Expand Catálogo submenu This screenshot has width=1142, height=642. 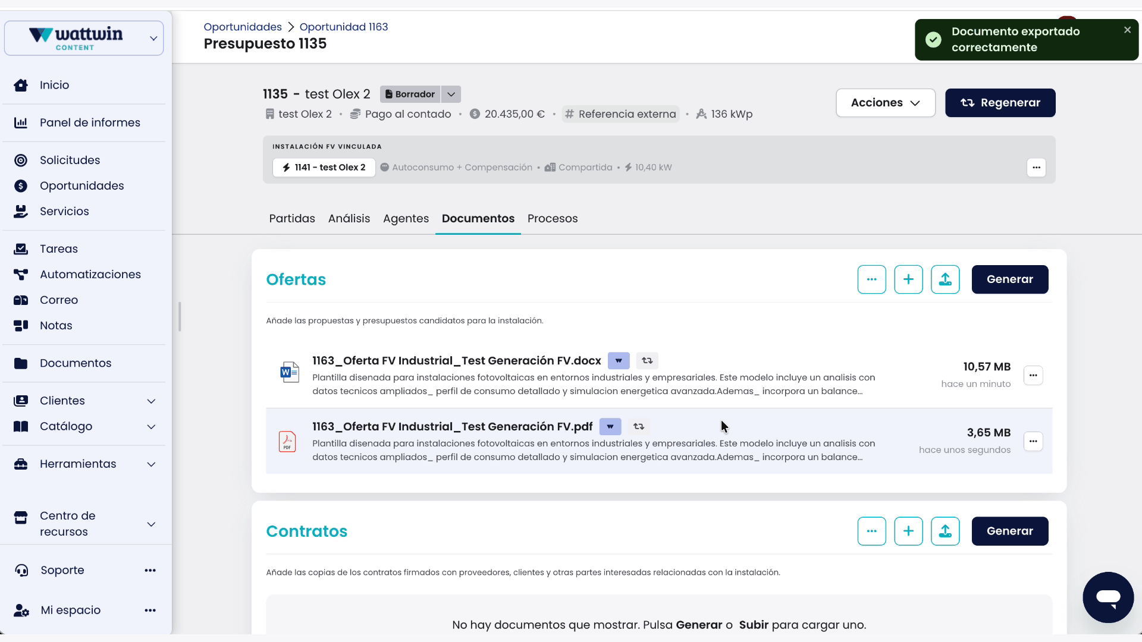point(151,426)
